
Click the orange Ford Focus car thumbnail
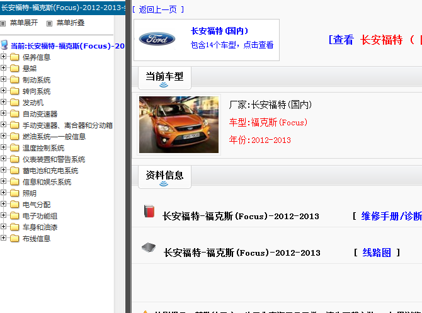[x=179, y=125]
